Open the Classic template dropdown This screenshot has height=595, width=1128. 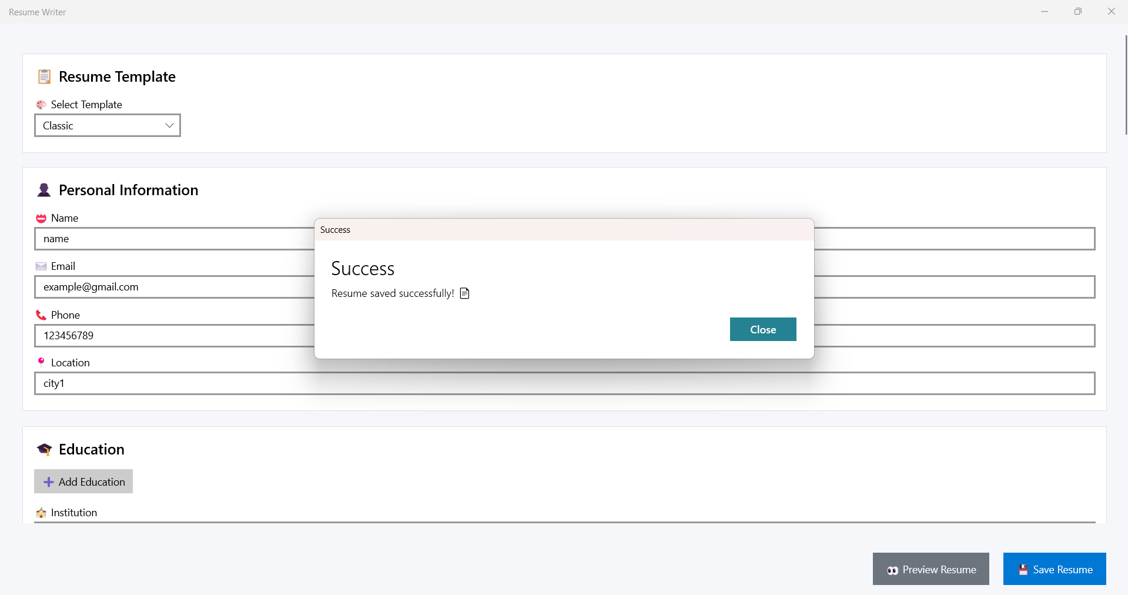[x=108, y=125]
